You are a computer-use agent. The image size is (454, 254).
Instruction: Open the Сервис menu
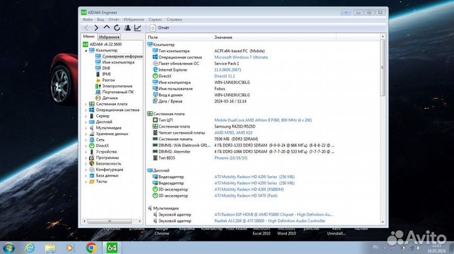[155, 19]
